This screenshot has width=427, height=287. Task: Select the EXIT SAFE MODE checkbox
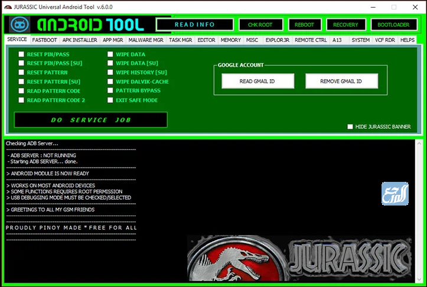point(110,100)
